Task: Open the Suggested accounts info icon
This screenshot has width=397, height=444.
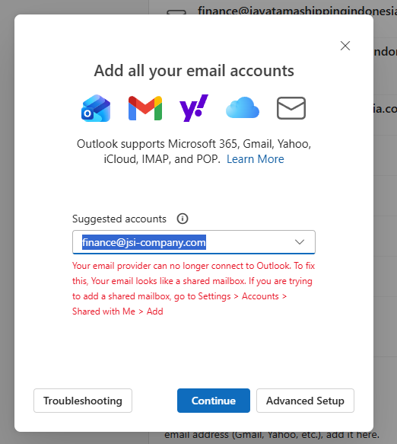Action: point(183,219)
